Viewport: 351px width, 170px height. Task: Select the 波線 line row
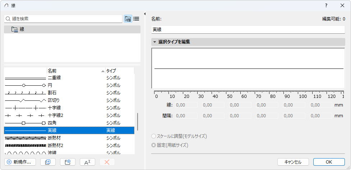click(x=69, y=152)
